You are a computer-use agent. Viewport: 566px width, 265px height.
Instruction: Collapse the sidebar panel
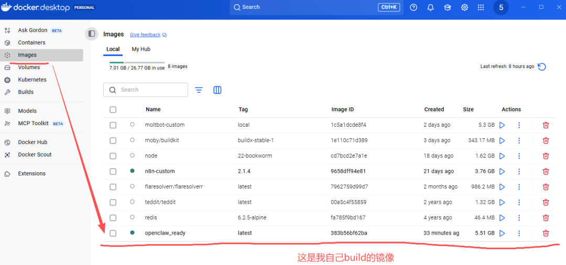pos(92,34)
